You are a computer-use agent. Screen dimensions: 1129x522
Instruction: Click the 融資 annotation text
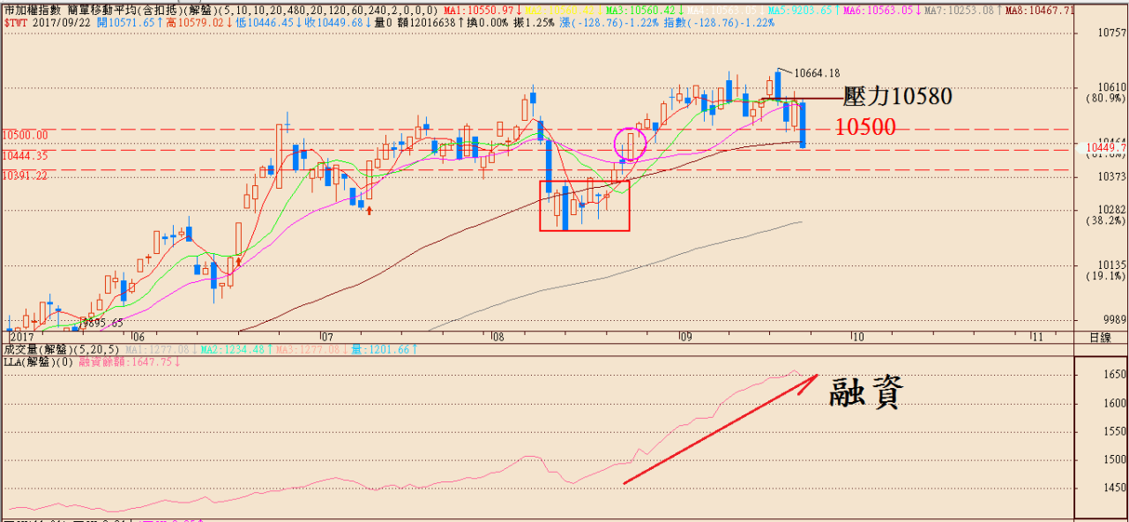point(865,393)
